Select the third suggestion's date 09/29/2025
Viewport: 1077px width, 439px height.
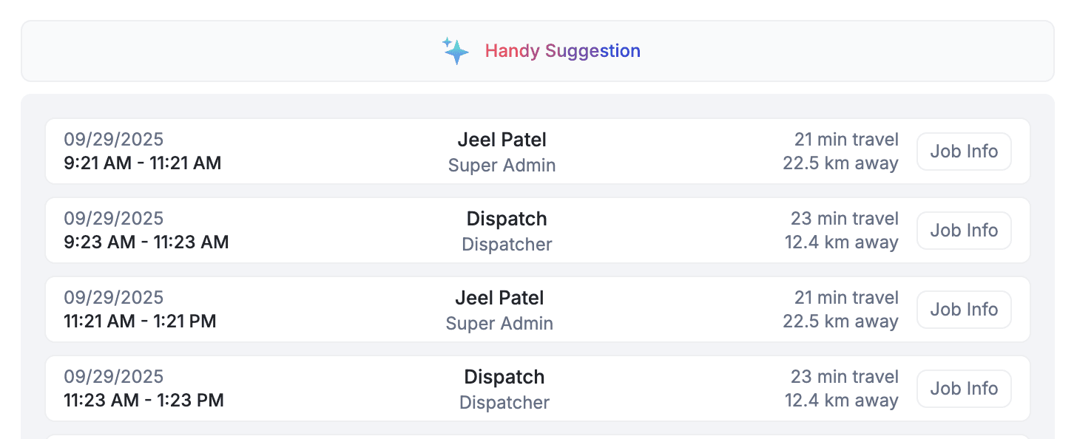[114, 296]
